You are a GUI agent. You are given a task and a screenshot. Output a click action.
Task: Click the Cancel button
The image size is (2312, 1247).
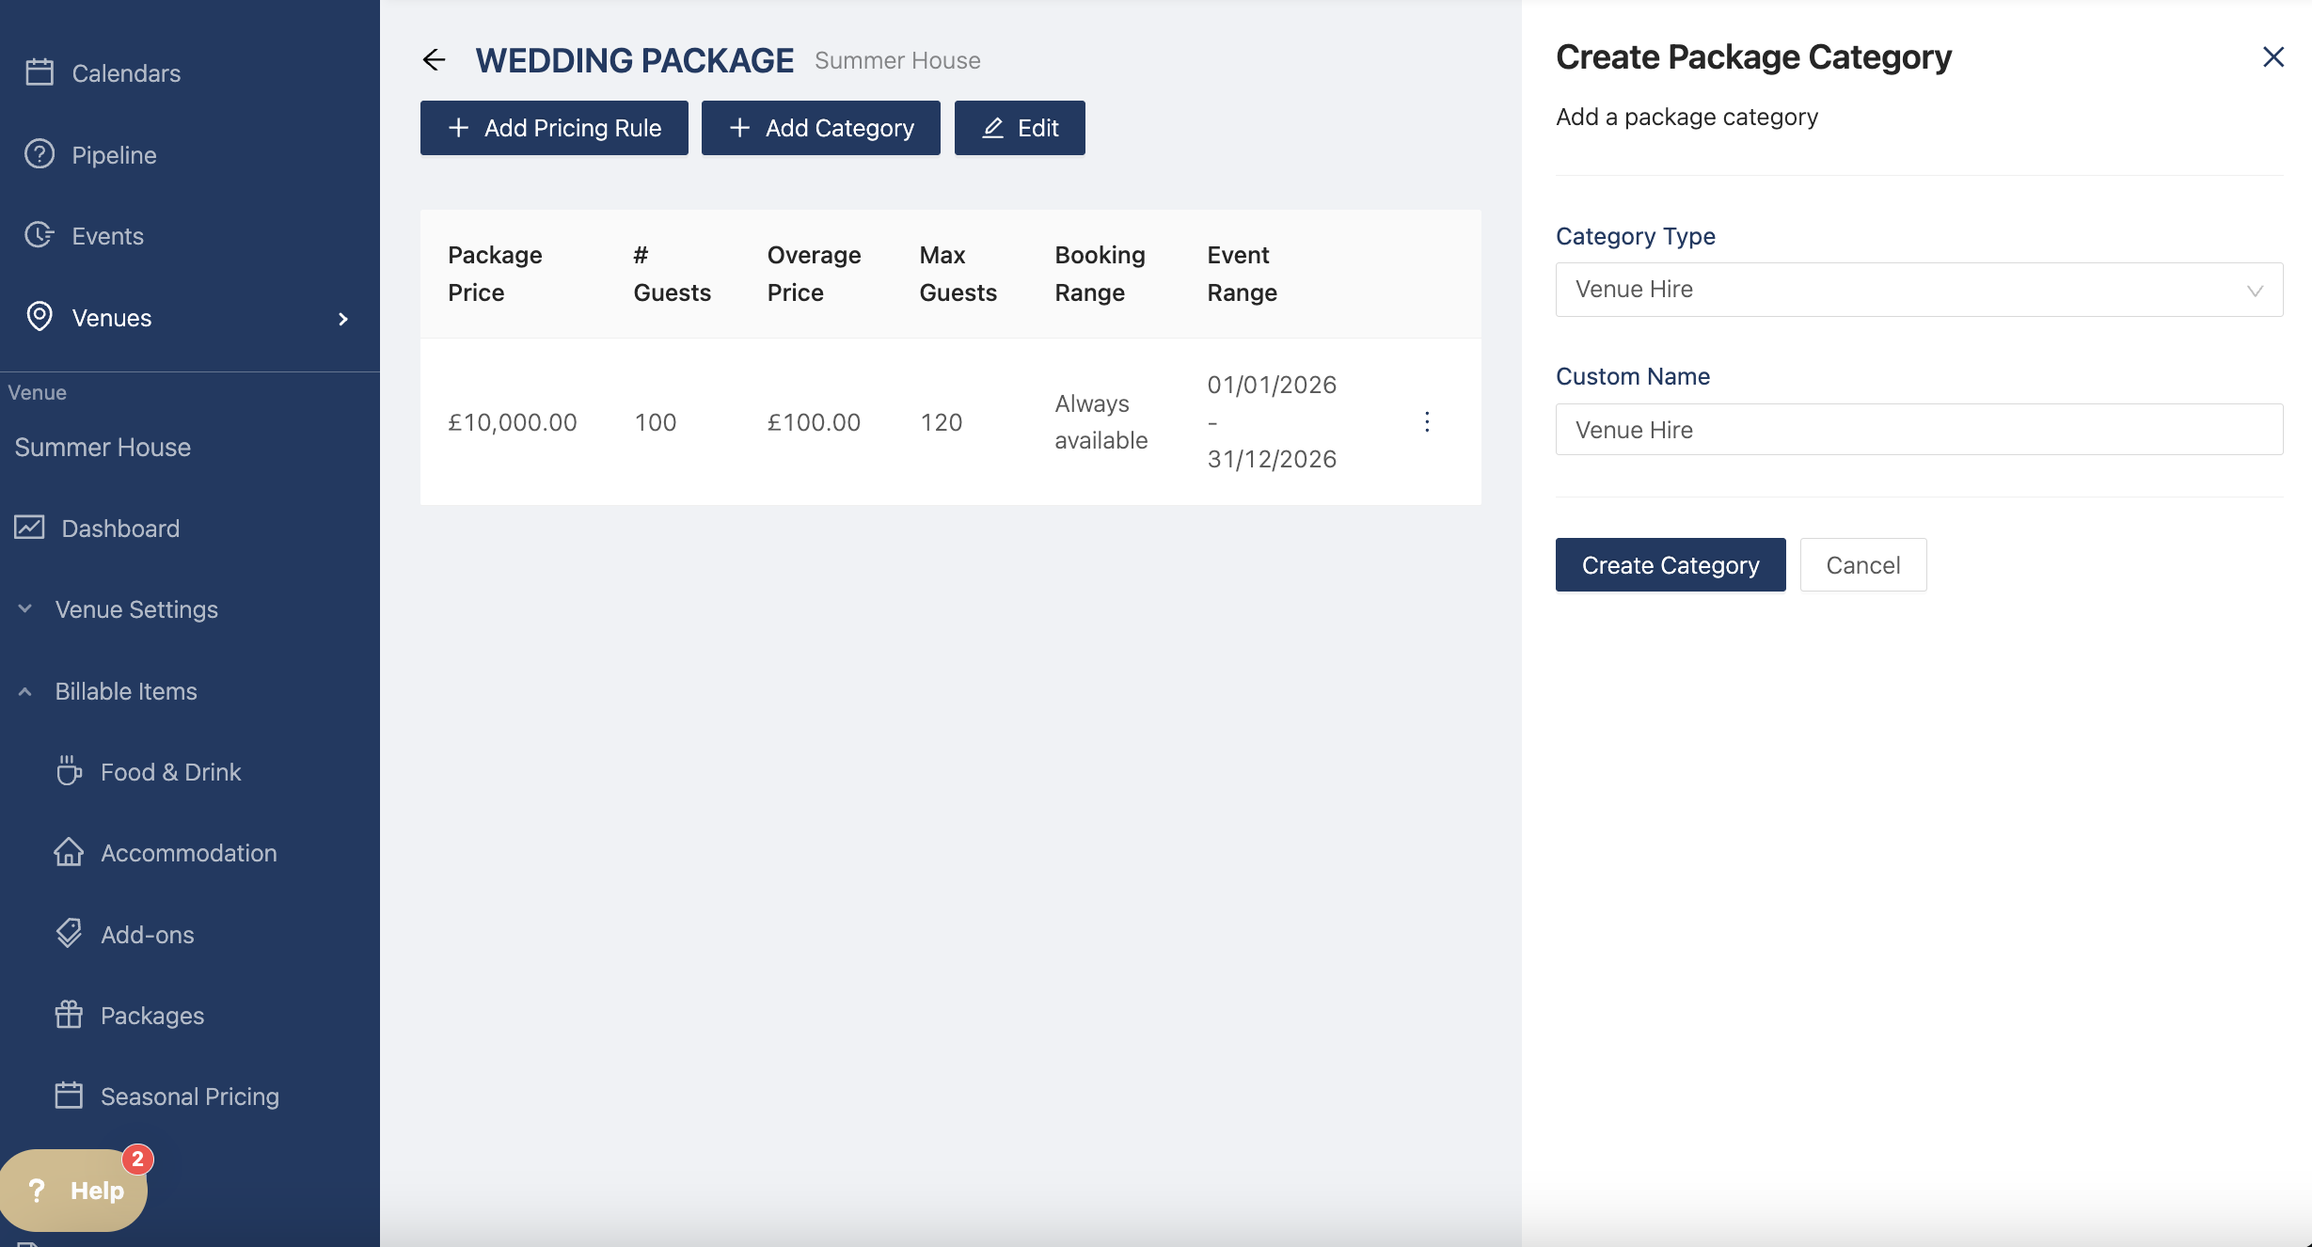pyautogui.click(x=1862, y=565)
